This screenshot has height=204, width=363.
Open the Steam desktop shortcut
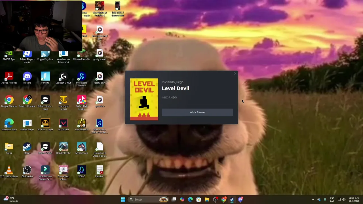[x=27, y=149]
